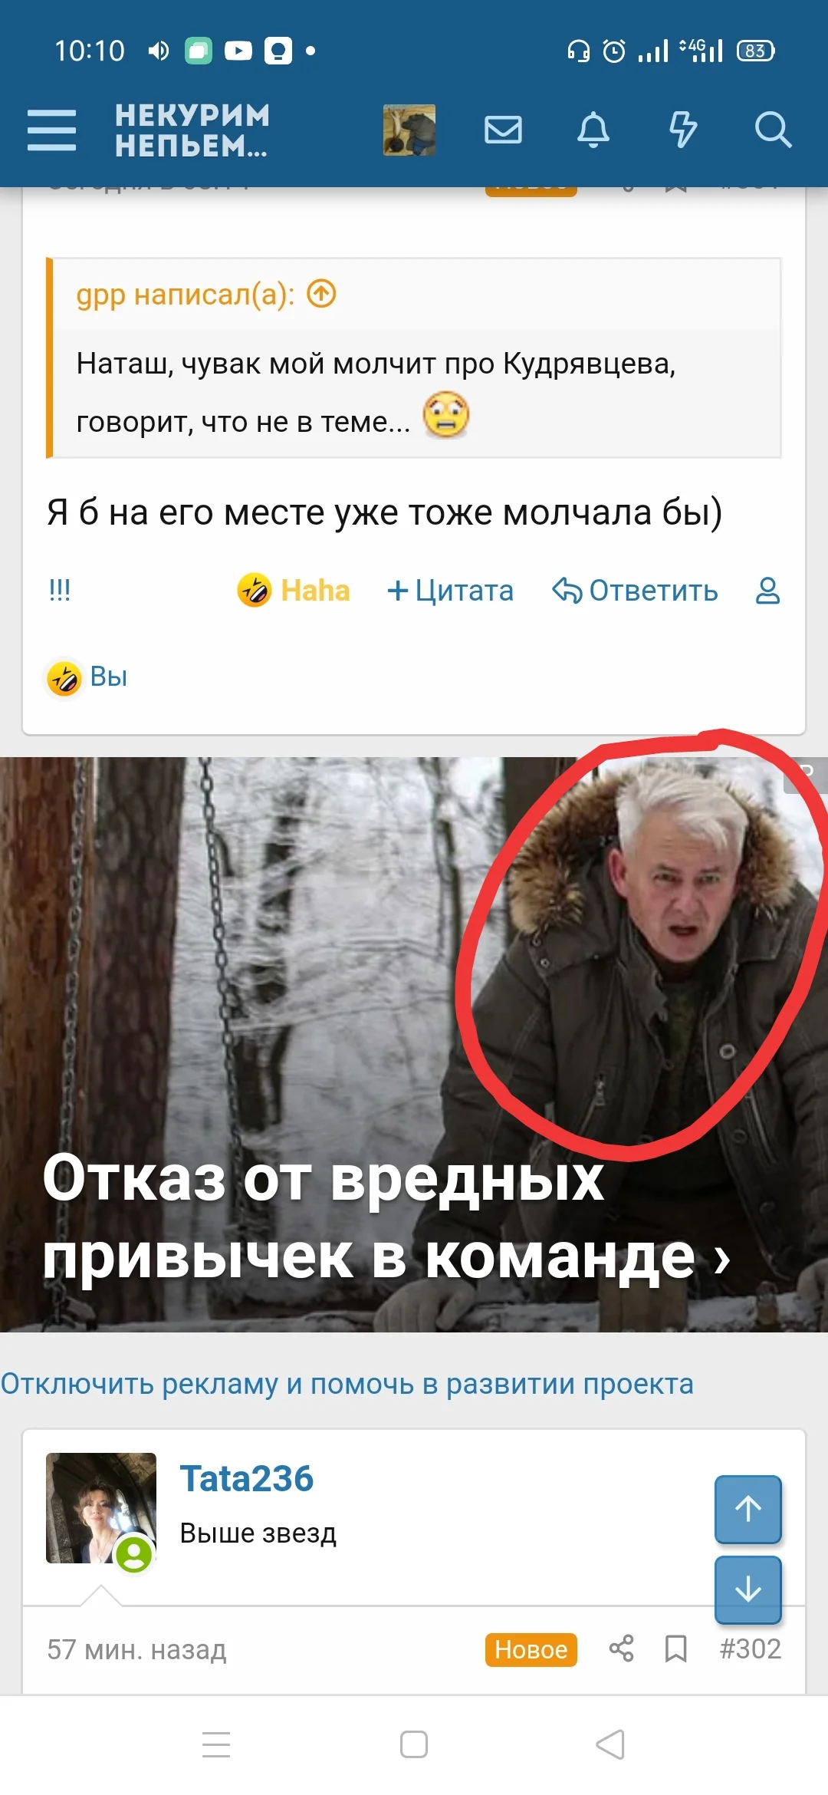This screenshot has width=828, height=1795.
Task: Open the Отказ от вредных привычек banner
Action: click(414, 1044)
